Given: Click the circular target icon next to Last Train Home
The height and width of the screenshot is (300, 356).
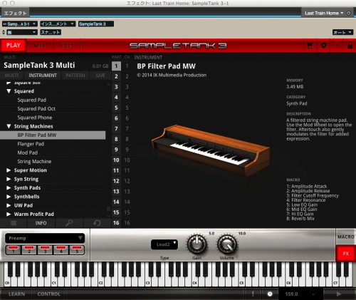Looking at the screenshot, I should pyautogui.click(x=349, y=14).
